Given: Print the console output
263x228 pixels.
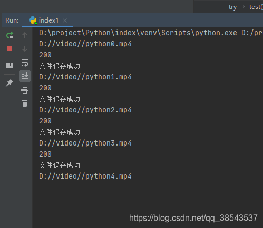Looking at the screenshot, I should 25,90.
